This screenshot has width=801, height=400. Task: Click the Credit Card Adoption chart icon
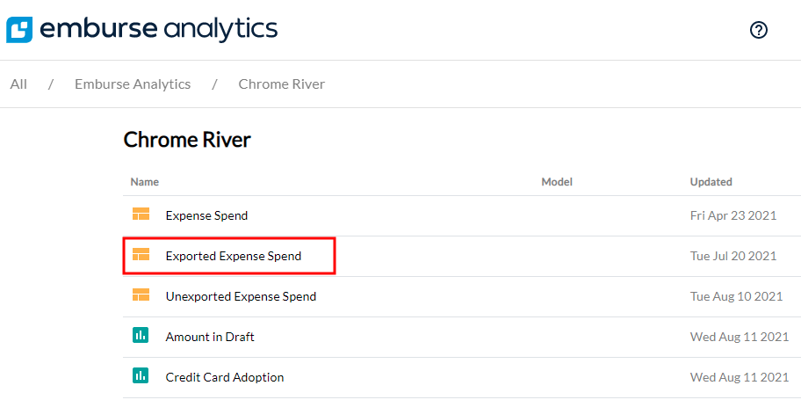(x=141, y=376)
